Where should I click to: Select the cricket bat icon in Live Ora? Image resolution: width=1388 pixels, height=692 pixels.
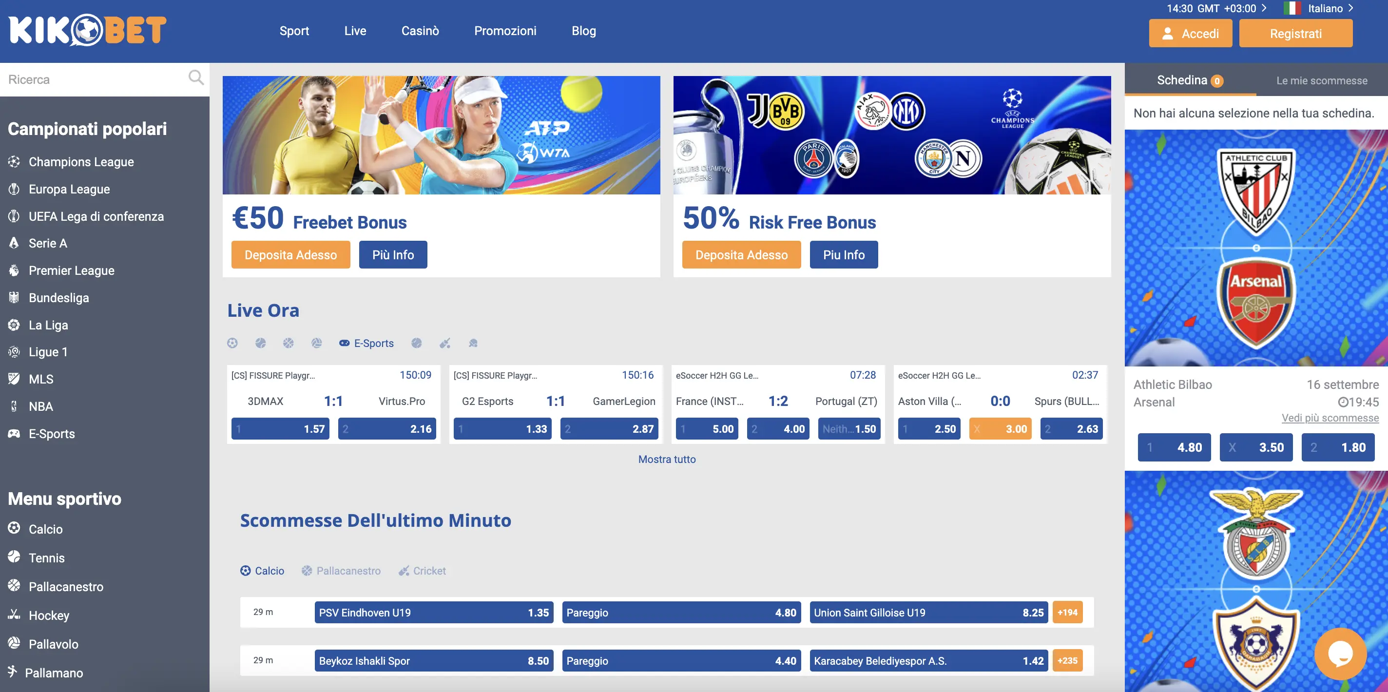[445, 343]
